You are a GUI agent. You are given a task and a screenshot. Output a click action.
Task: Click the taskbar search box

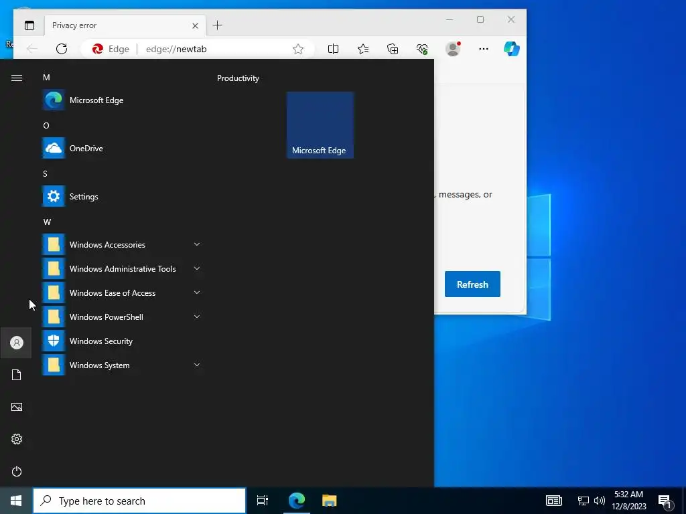(x=139, y=501)
